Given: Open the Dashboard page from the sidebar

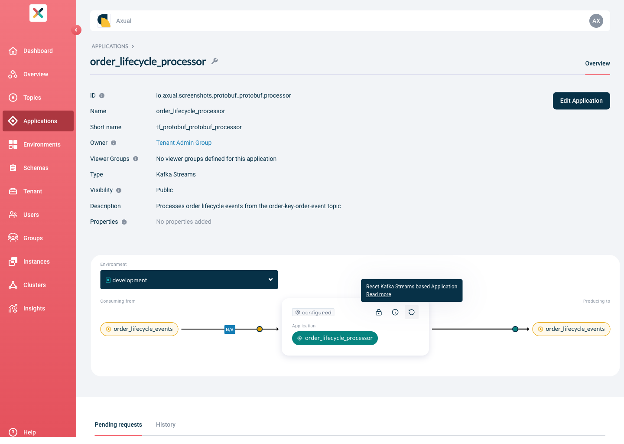Looking at the screenshot, I should pos(38,51).
